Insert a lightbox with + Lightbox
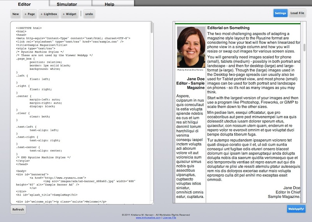The width and height of the screenshot is (312, 222). pos(49,14)
